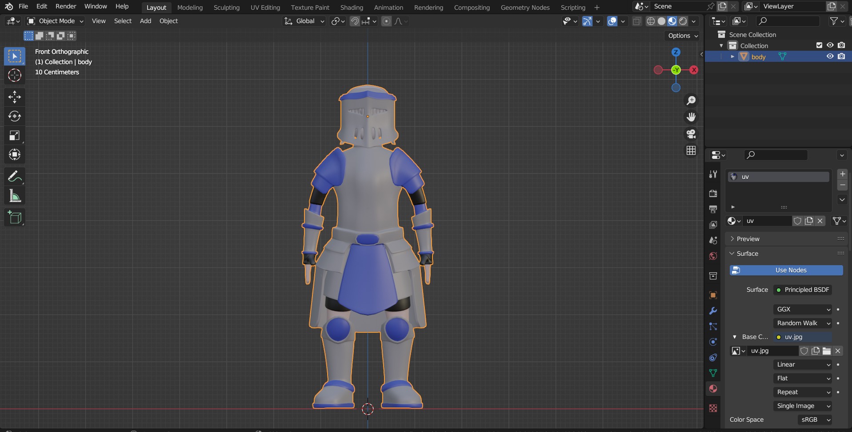Open Object Mode dropdown
Screen dimensions: 852x432
55,21
